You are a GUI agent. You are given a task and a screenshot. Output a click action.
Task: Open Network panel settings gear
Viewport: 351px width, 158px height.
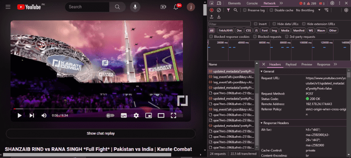pos(346,10)
